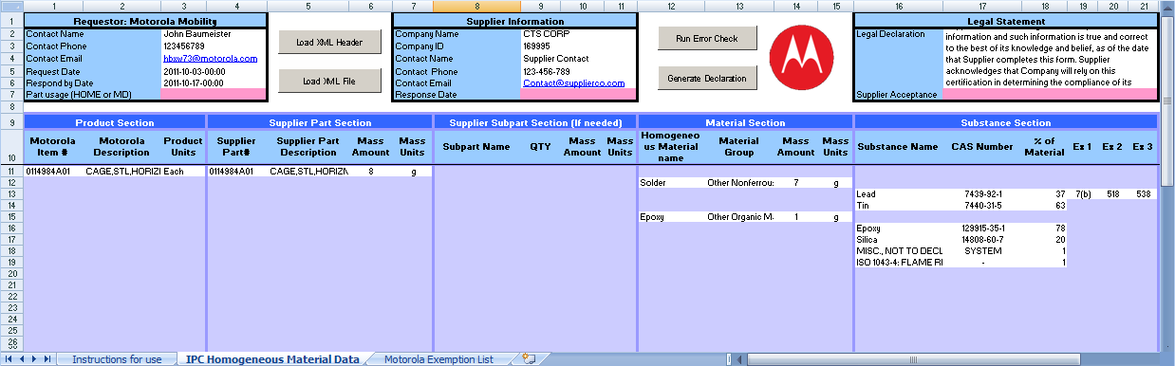Select the CAGE,STL,HORIZI Motorola description cell
The image size is (1175, 366).
[x=121, y=172]
